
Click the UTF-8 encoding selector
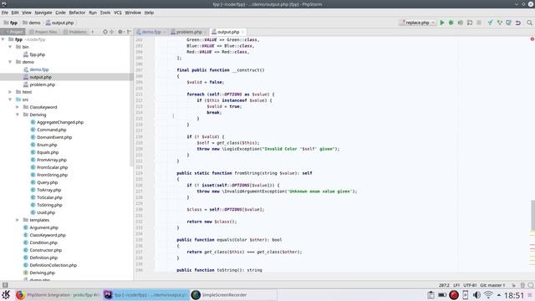click(x=470, y=285)
